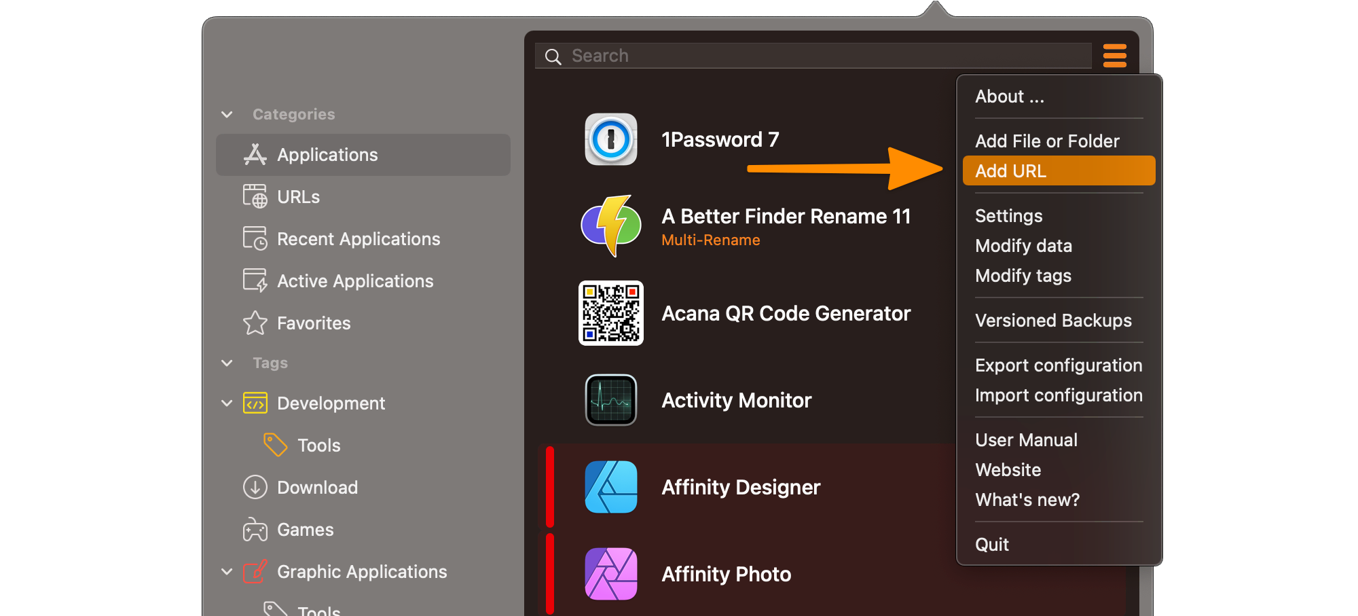Click the Applications category icon
Image resolution: width=1358 pixels, height=616 pixels.
point(255,155)
